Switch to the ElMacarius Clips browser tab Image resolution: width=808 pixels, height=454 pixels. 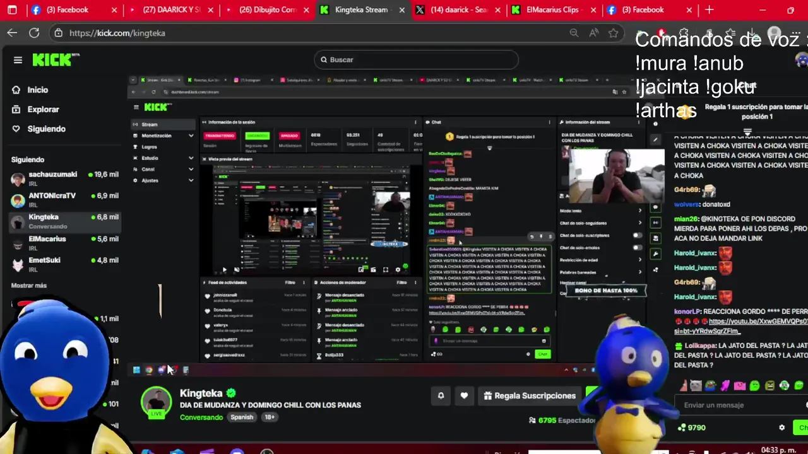click(x=553, y=10)
